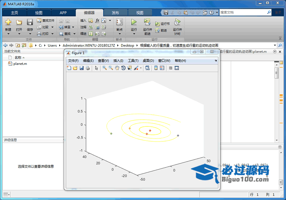Click the Breakpoints (断点) icon
The height and width of the screenshot is (200, 286).
(x=120, y=22)
